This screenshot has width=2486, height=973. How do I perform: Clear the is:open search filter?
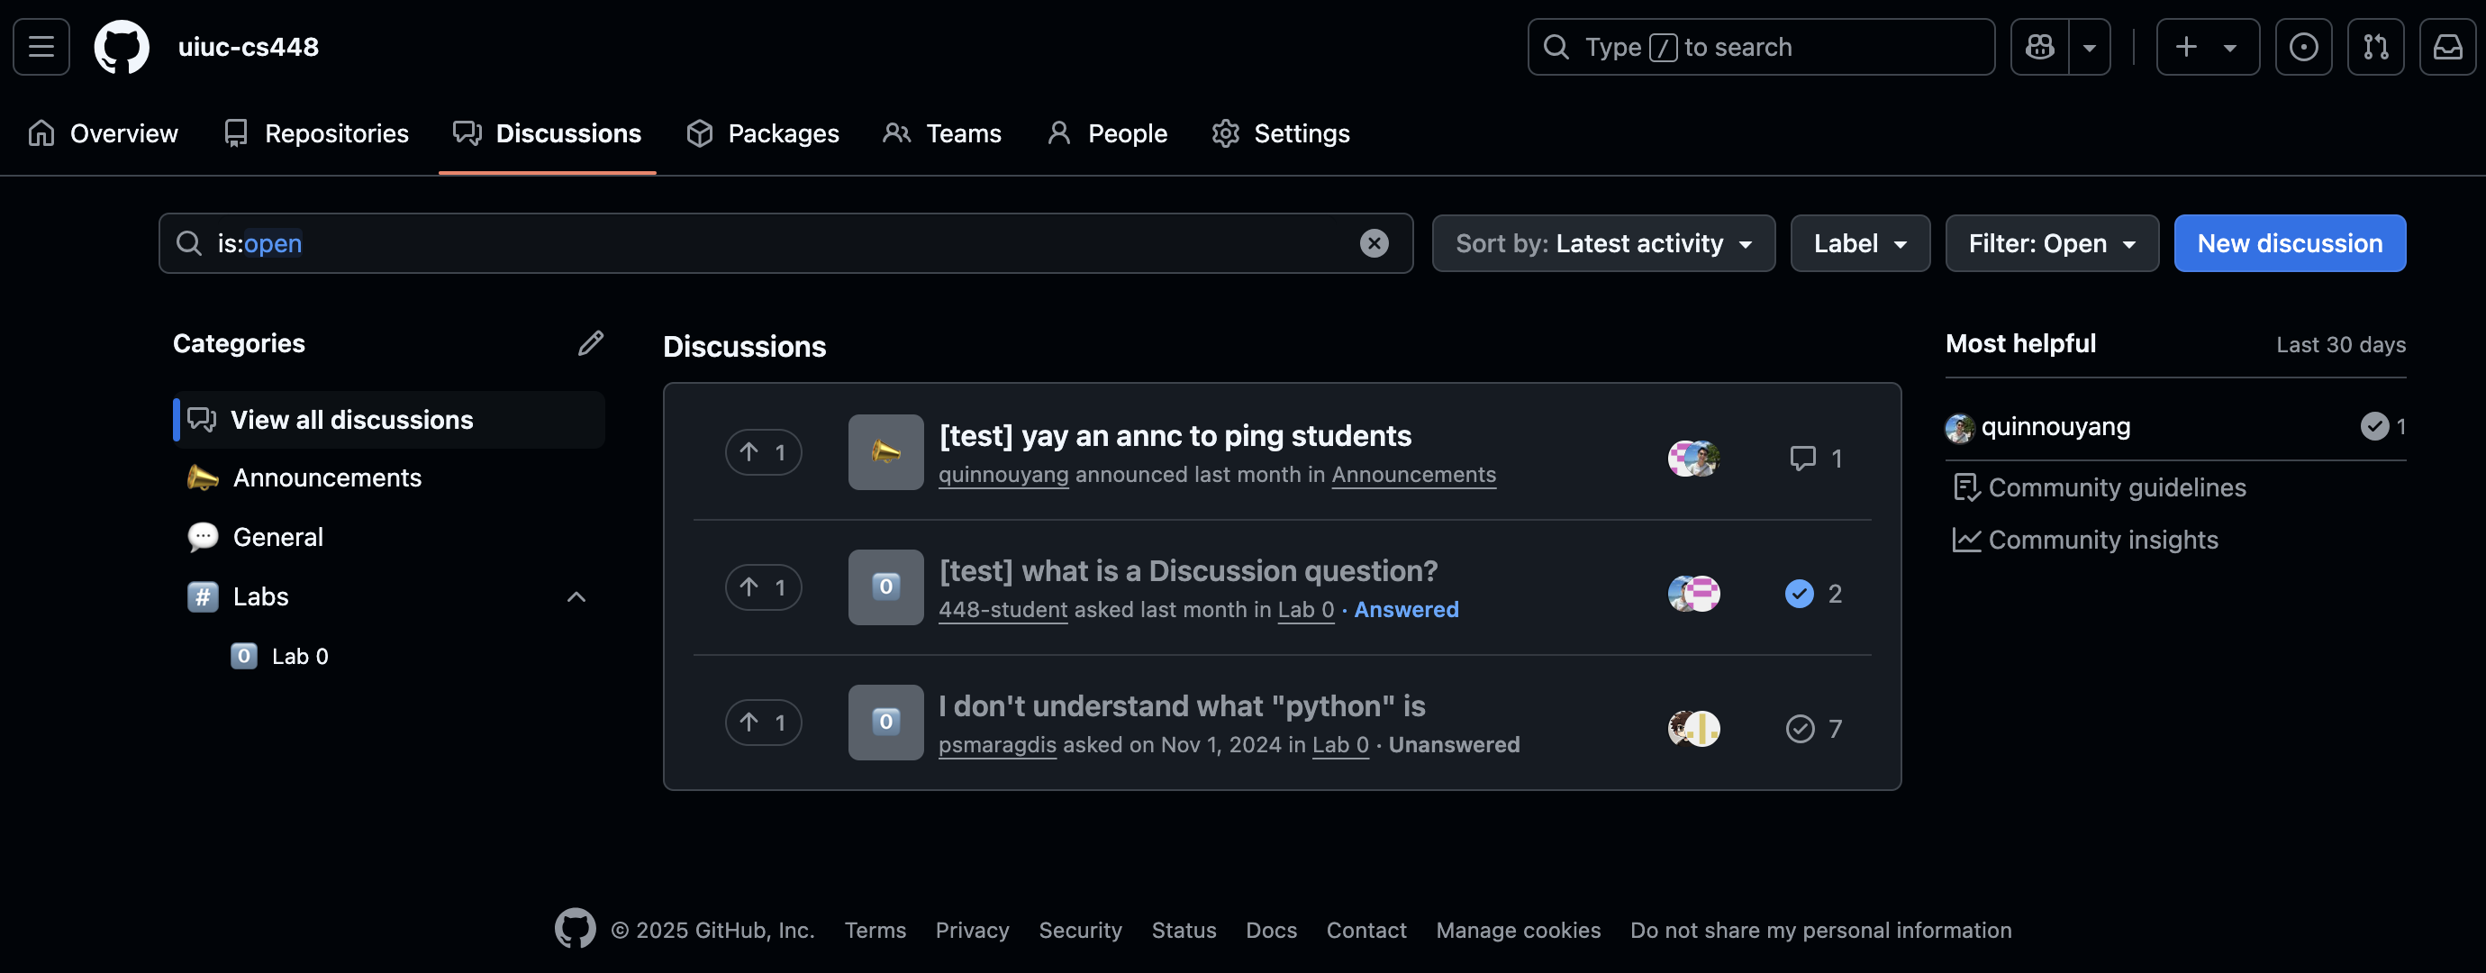coord(1375,243)
